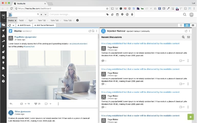Attach media using the paperclip icon

(112, 15)
